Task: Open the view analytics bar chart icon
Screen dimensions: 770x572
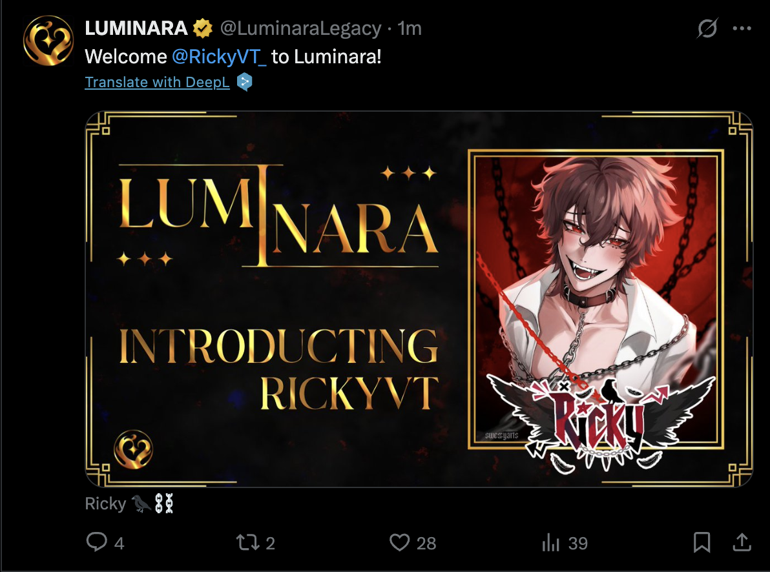Action: point(551,542)
